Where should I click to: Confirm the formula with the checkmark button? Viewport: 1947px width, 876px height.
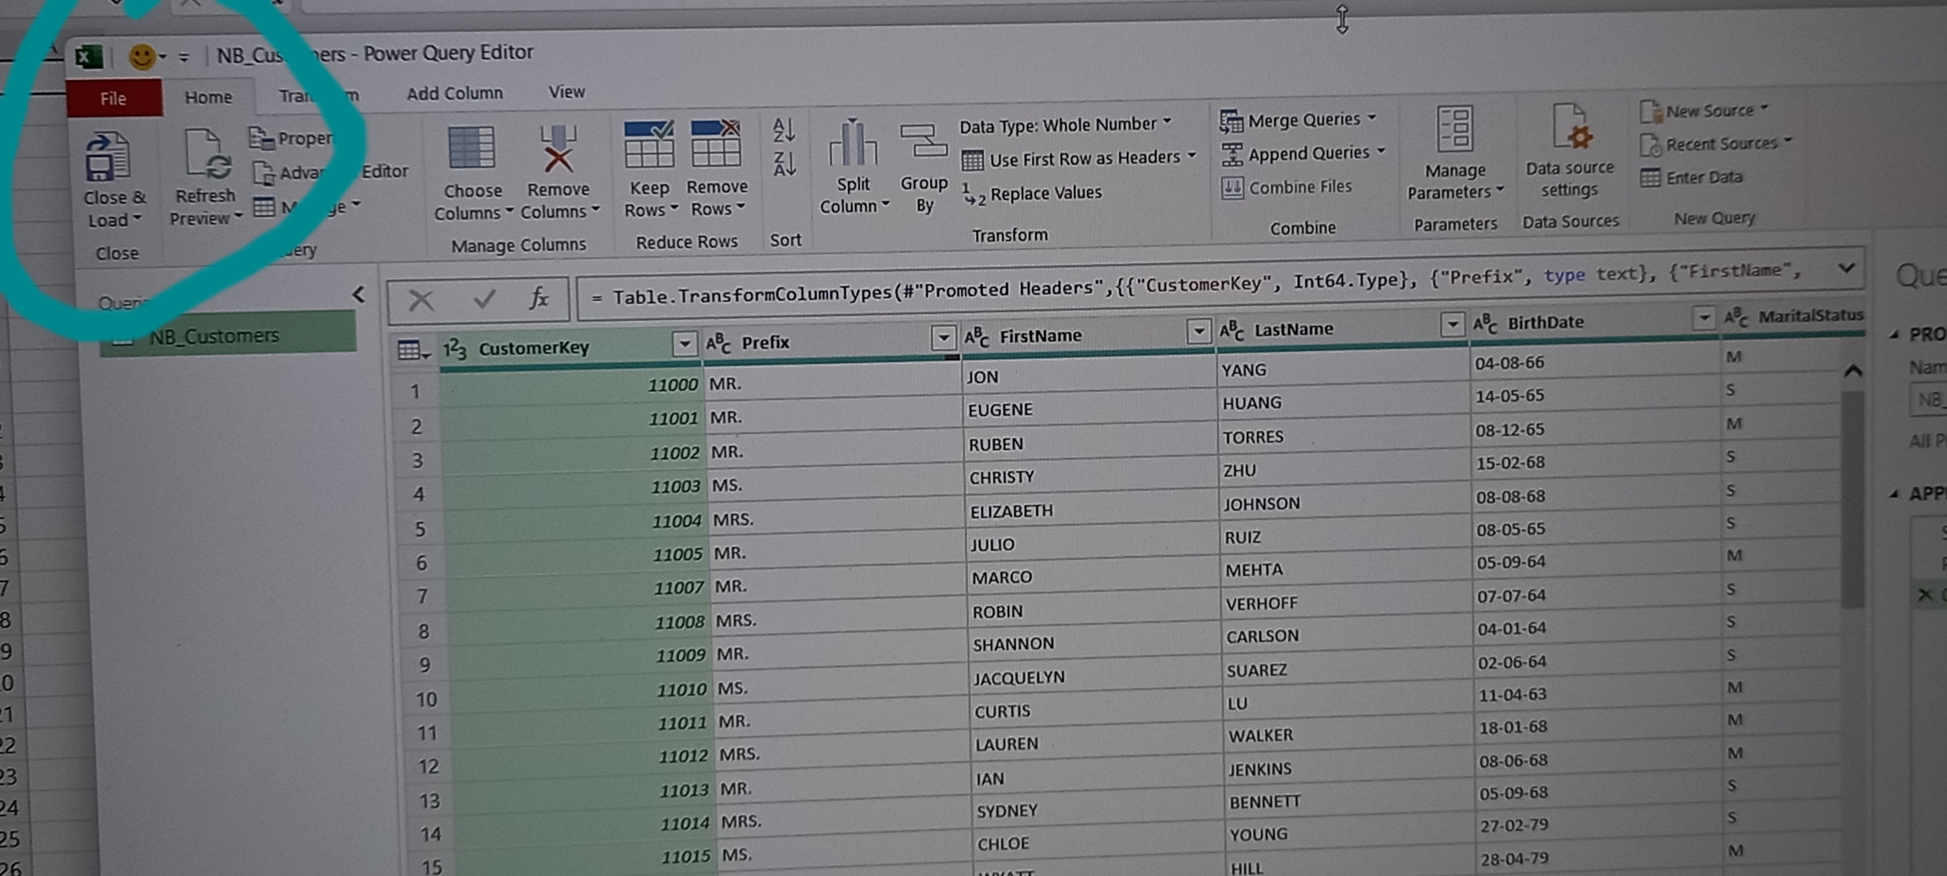click(484, 299)
